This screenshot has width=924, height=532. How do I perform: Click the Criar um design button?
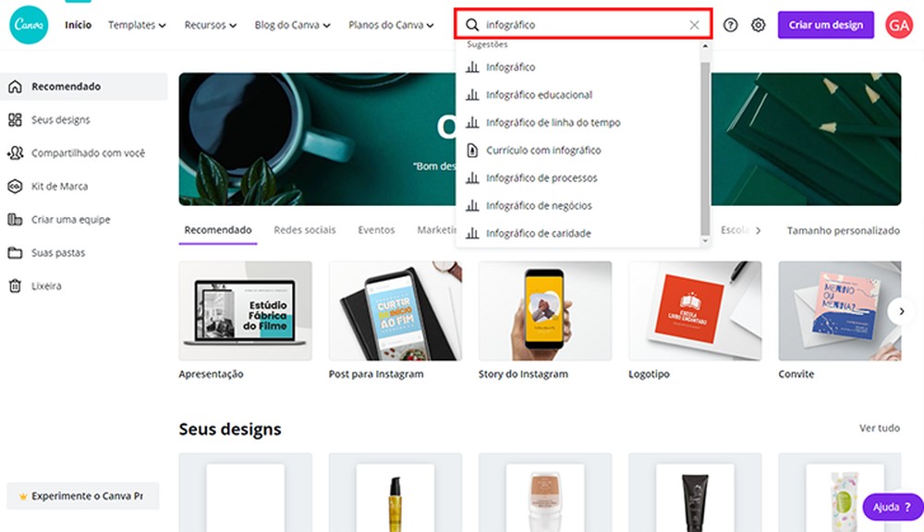click(825, 25)
